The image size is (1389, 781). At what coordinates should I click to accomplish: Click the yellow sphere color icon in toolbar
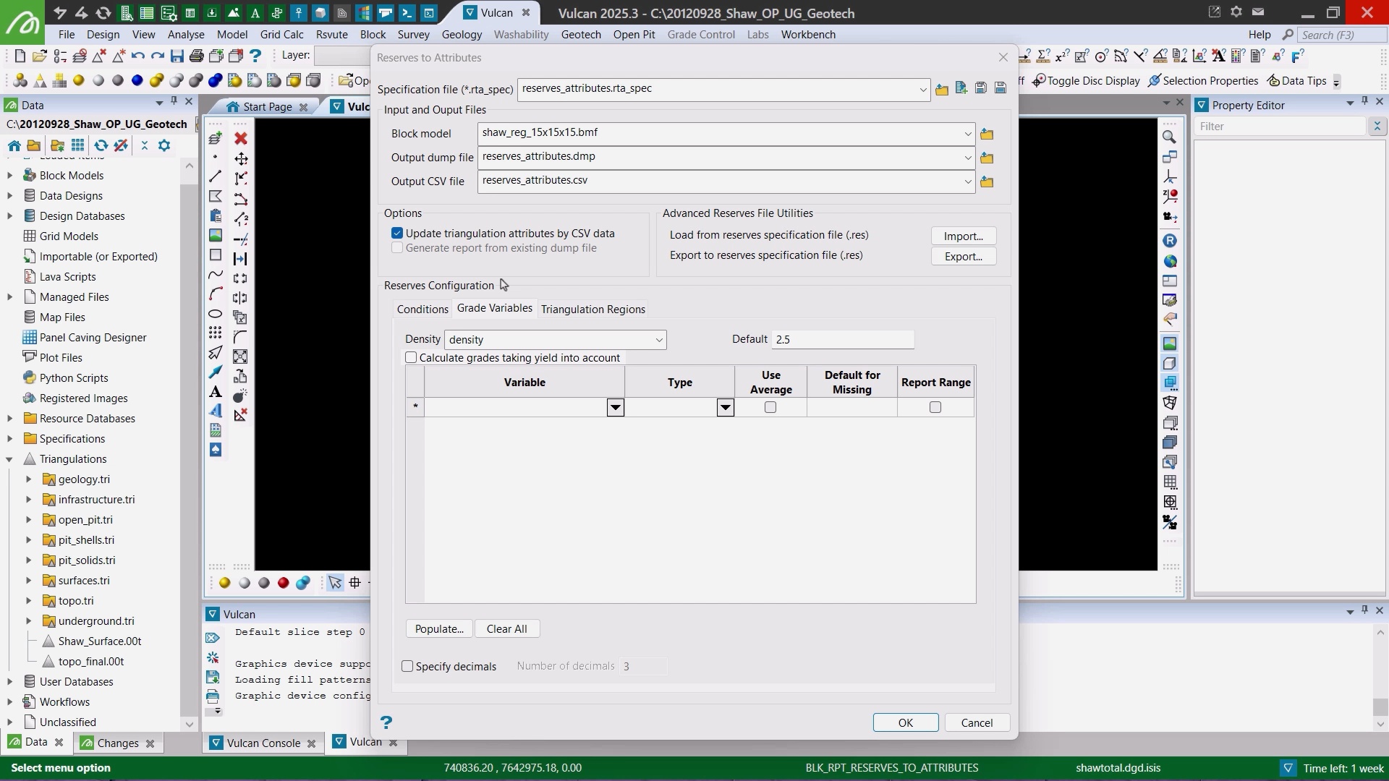coord(79,80)
